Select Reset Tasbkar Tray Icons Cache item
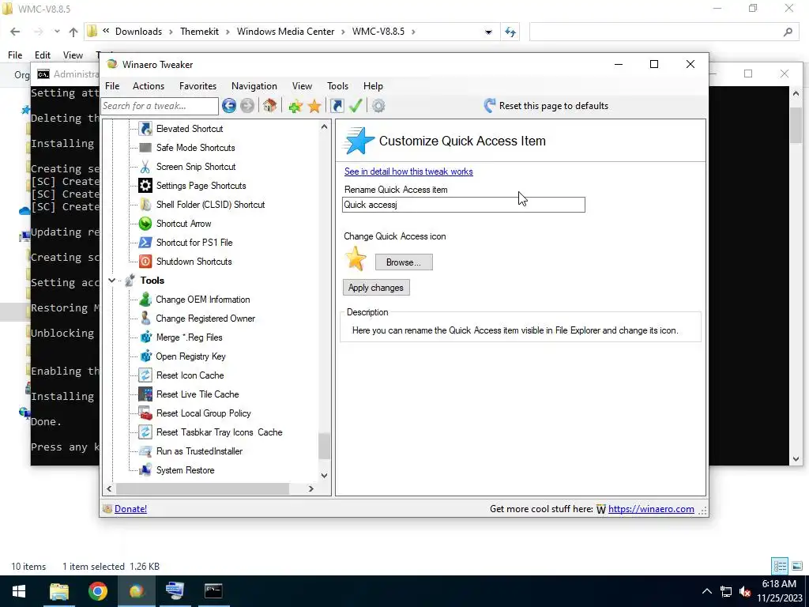809x607 pixels. point(220,432)
